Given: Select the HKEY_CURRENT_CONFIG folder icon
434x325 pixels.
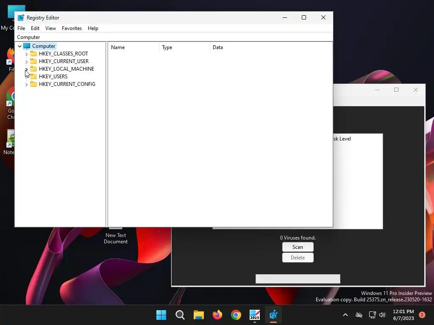Looking at the screenshot, I should 33,84.
